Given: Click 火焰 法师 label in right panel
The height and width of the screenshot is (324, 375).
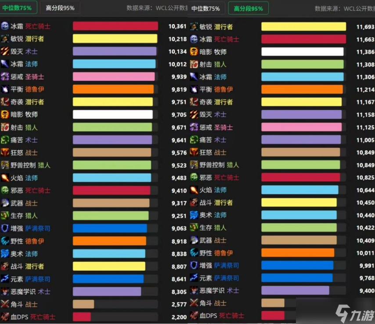Looking at the screenshot, I should coord(213,190).
